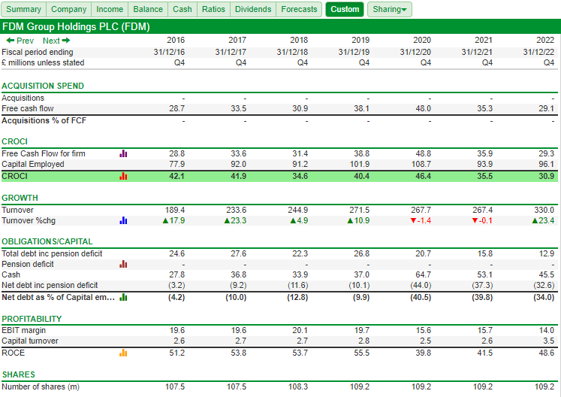Click the Turnover %chg 23.3 value

click(235, 221)
